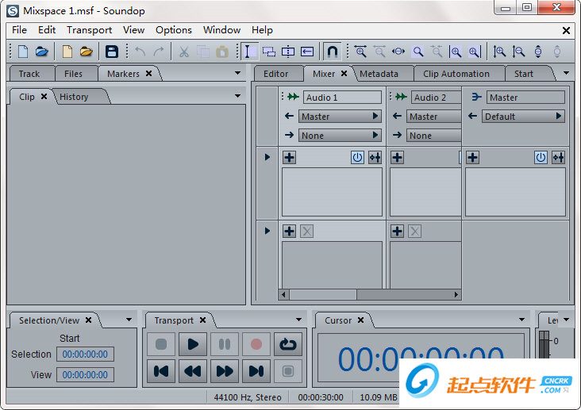
Task: Switch to the Metadata tab
Action: tap(379, 74)
